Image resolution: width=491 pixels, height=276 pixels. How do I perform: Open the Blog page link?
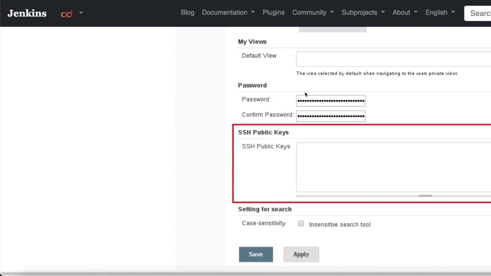point(187,13)
